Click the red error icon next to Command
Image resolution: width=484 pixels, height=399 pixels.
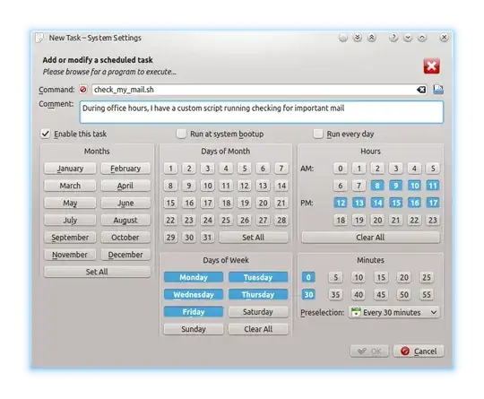tap(83, 90)
